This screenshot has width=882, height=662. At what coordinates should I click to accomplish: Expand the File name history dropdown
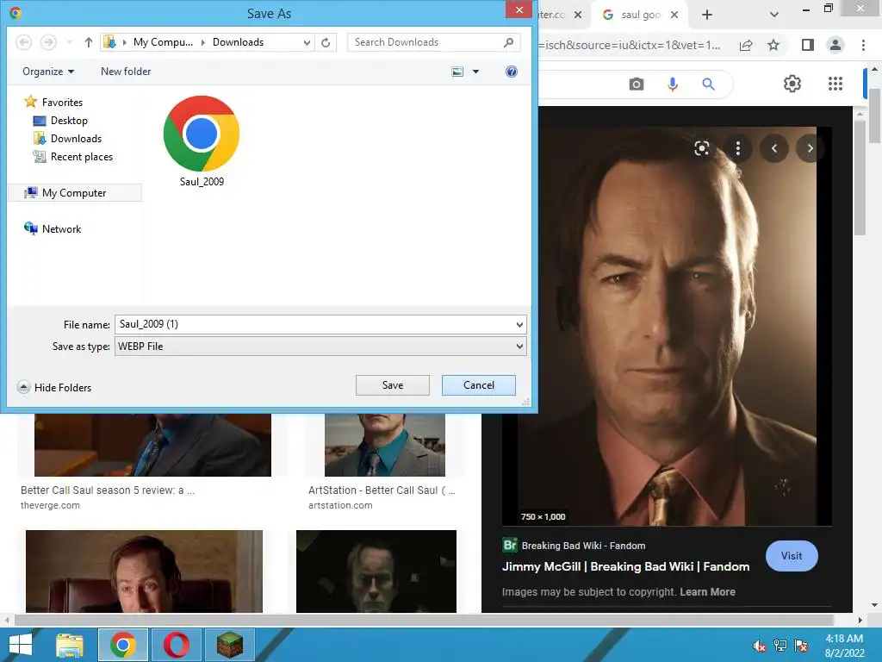tap(519, 324)
